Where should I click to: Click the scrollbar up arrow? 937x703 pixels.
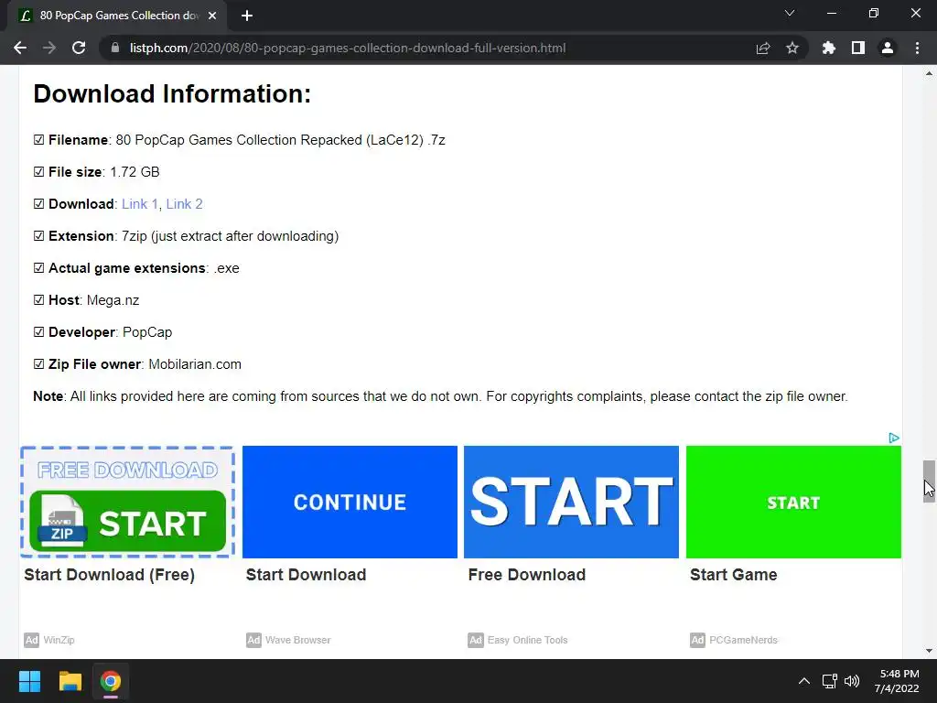pyautogui.click(x=929, y=74)
